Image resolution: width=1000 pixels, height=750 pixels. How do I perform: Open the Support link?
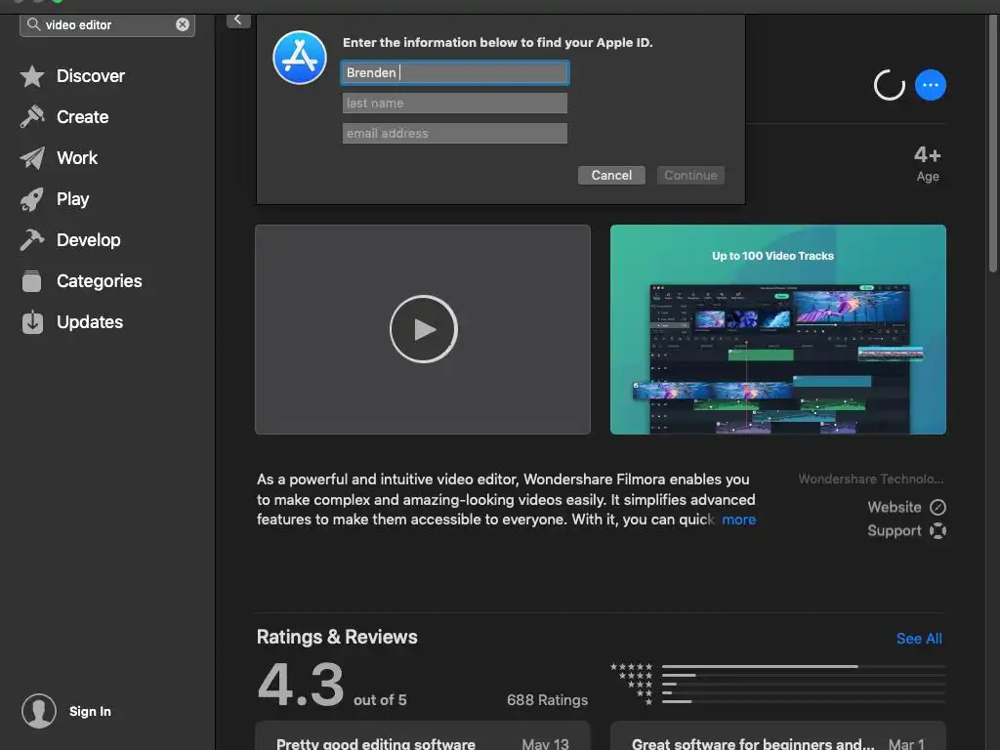(895, 530)
